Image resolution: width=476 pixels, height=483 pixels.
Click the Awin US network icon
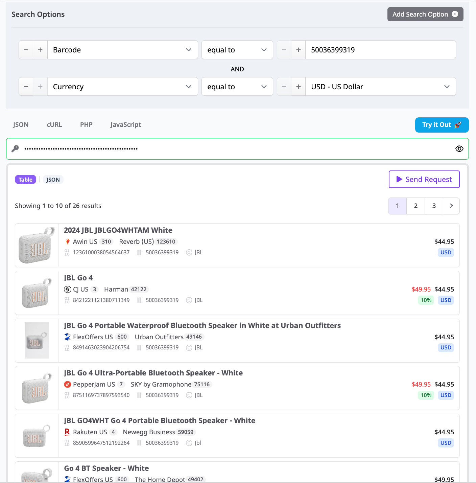(68, 241)
